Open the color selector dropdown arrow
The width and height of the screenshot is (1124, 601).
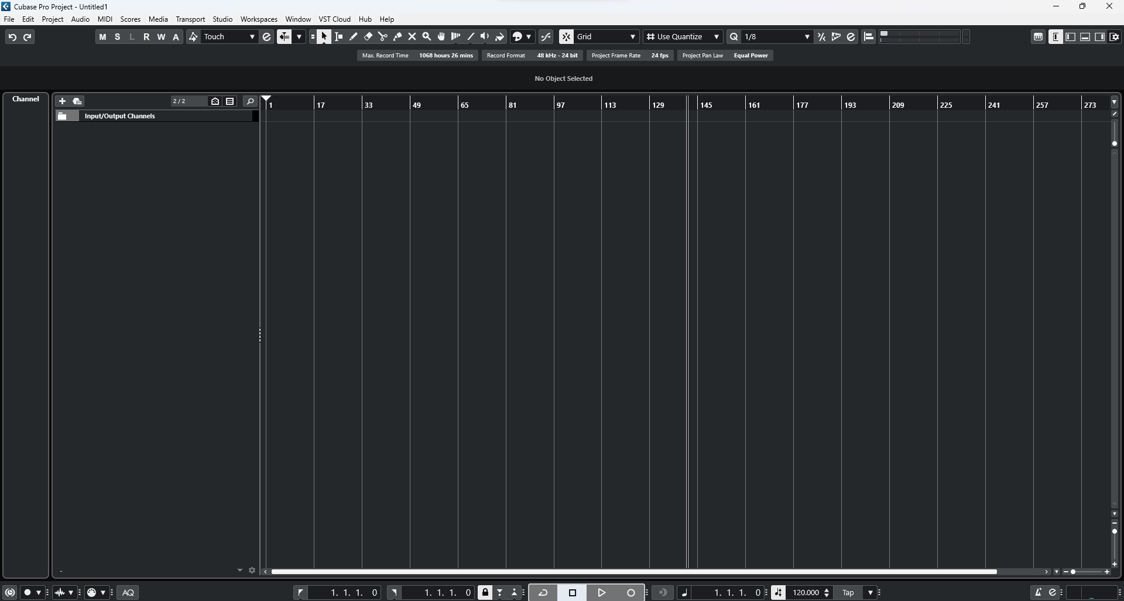(x=529, y=37)
